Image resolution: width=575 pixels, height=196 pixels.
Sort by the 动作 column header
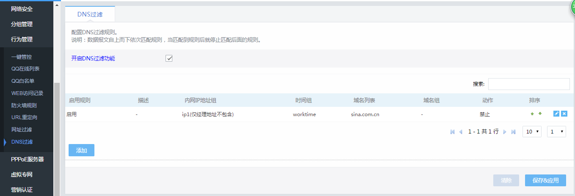[487, 101]
